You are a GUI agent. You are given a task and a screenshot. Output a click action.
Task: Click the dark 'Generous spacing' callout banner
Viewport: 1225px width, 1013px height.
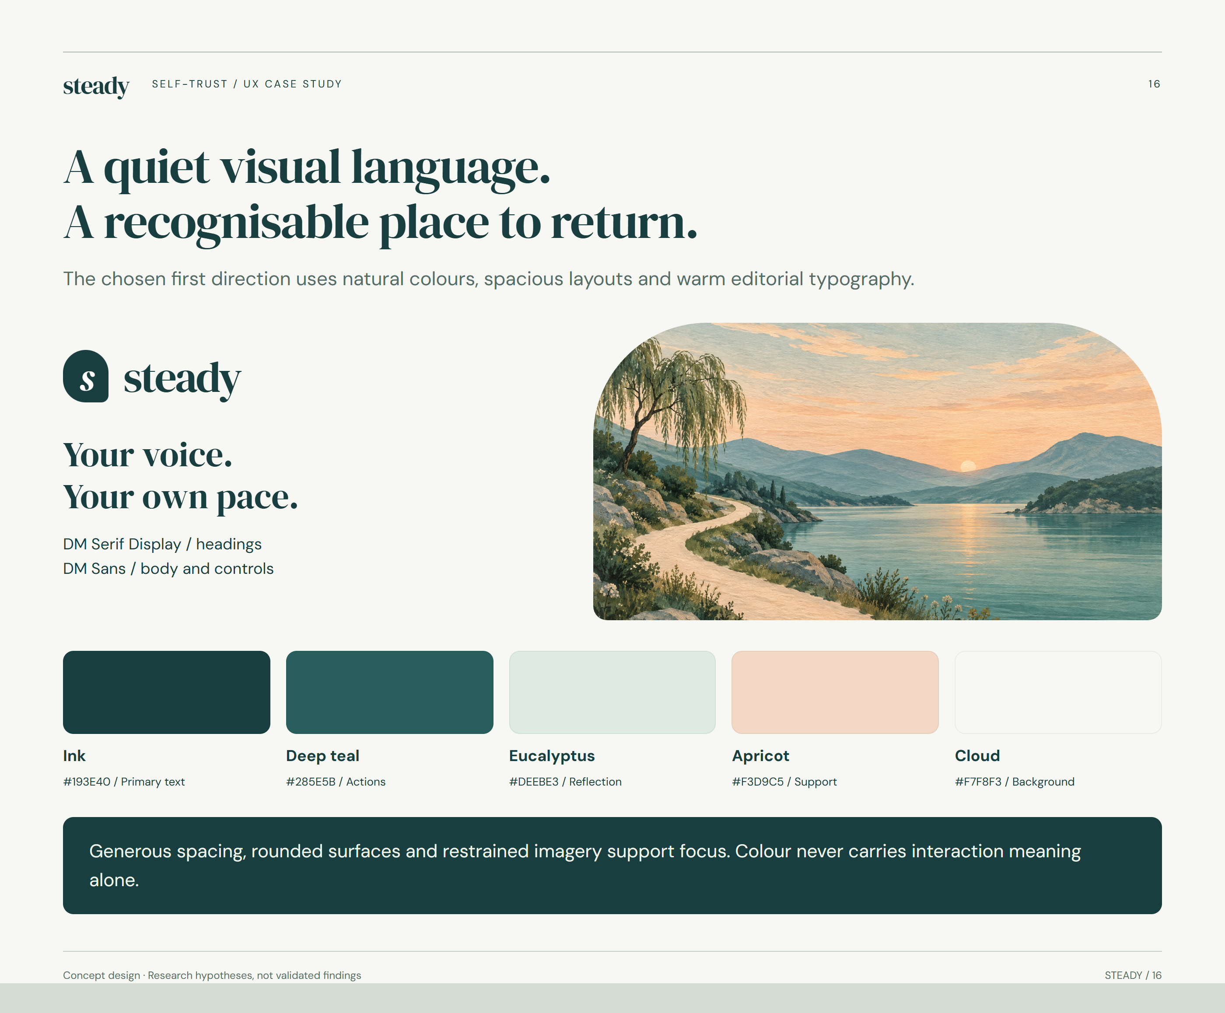point(612,866)
